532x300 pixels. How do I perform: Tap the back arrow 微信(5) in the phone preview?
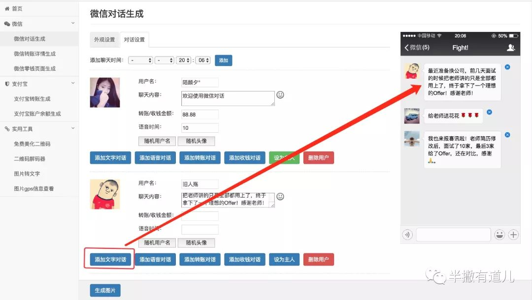coord(417,48)
